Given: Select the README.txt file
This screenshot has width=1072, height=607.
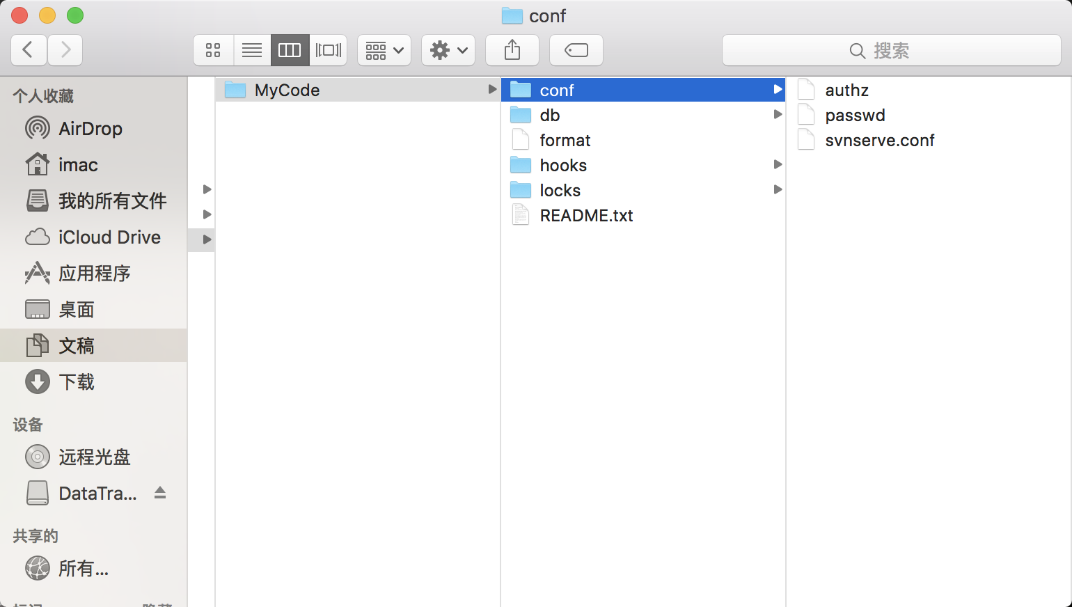Looking at the screenshot, I should pyautogui.click(x=643, y=215).
